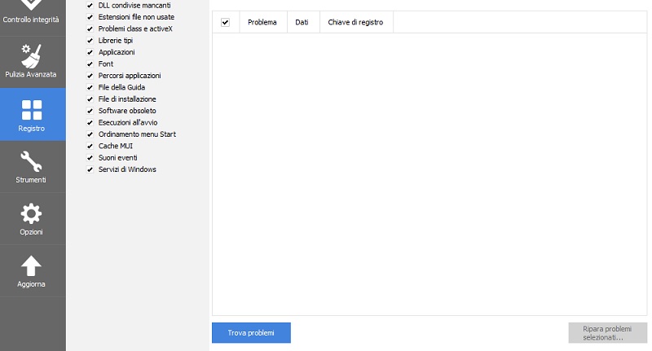This screenshot has width=652, height=351.
Task: Select the Registro grid icon
Action: pyautogui.click(x=32, y=110)
